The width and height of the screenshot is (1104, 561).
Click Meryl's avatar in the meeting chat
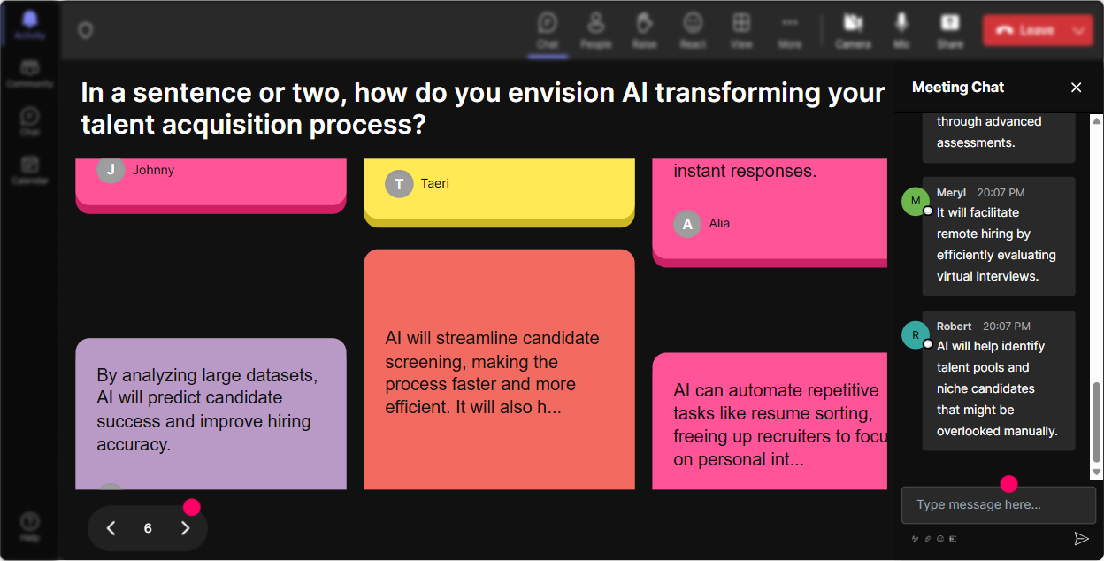(916, 201)
